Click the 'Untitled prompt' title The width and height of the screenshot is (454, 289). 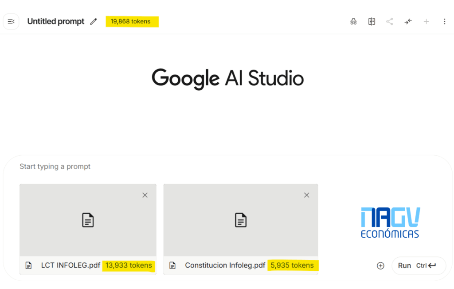click(56, 22)
